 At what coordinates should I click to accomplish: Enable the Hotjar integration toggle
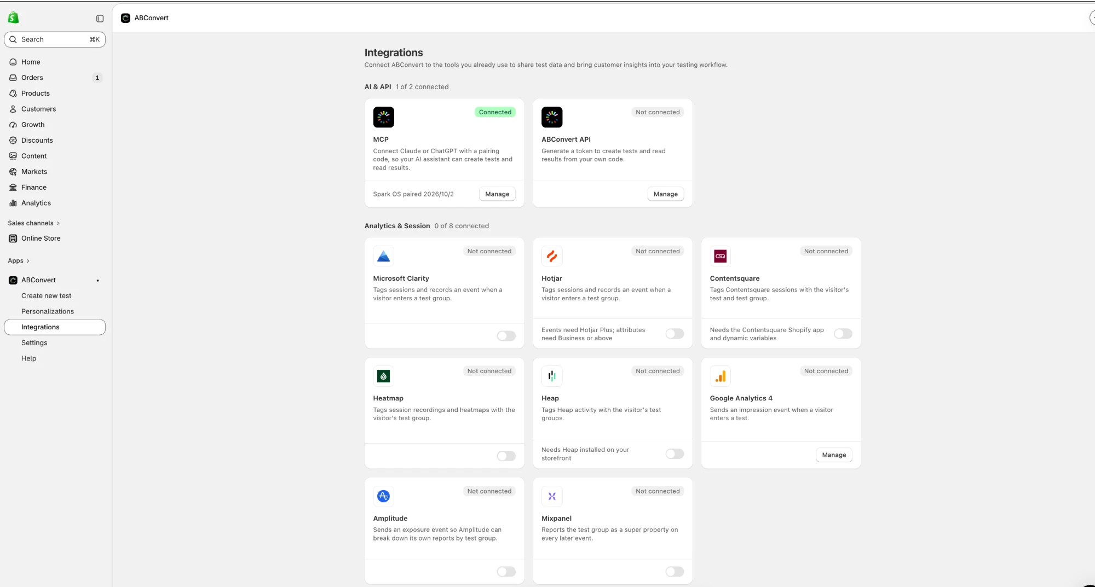point(675,334)
